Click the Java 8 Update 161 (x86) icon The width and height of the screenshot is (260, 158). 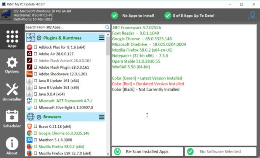click(29, 87)
